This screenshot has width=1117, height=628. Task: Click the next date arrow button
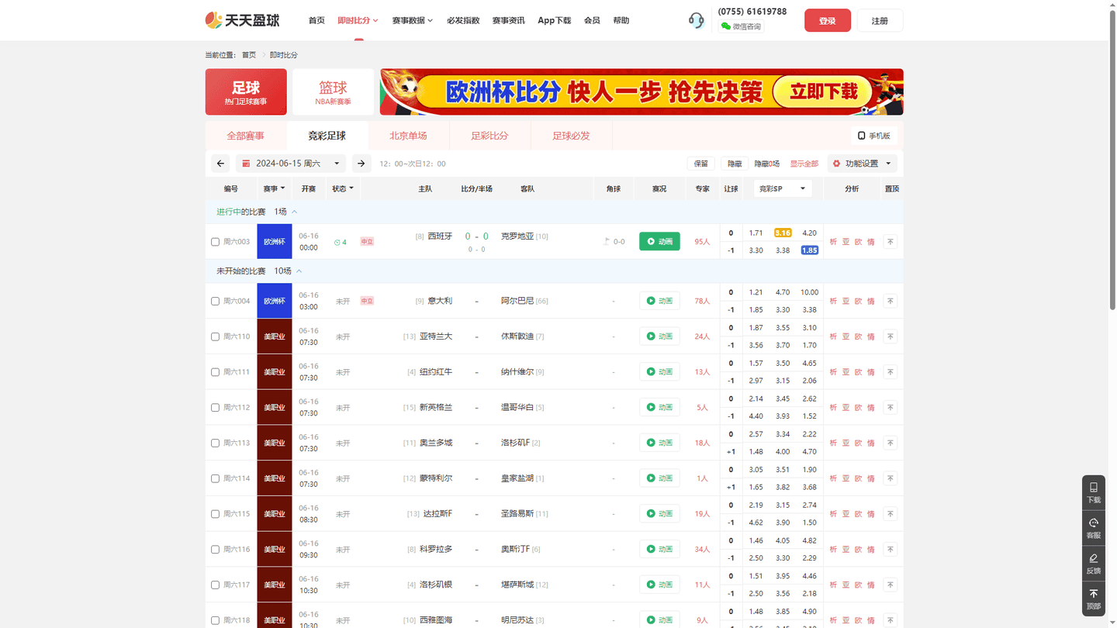361,164
